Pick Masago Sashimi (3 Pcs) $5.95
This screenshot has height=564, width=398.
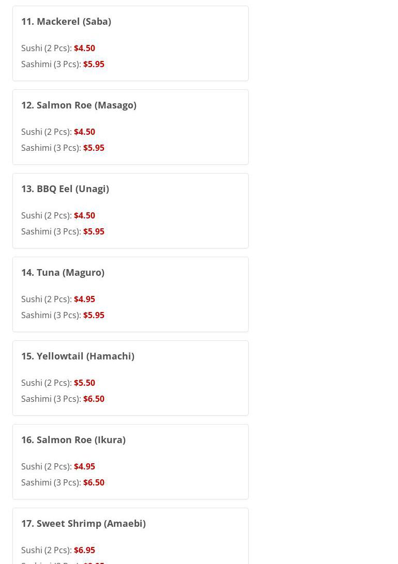[63, 148]
